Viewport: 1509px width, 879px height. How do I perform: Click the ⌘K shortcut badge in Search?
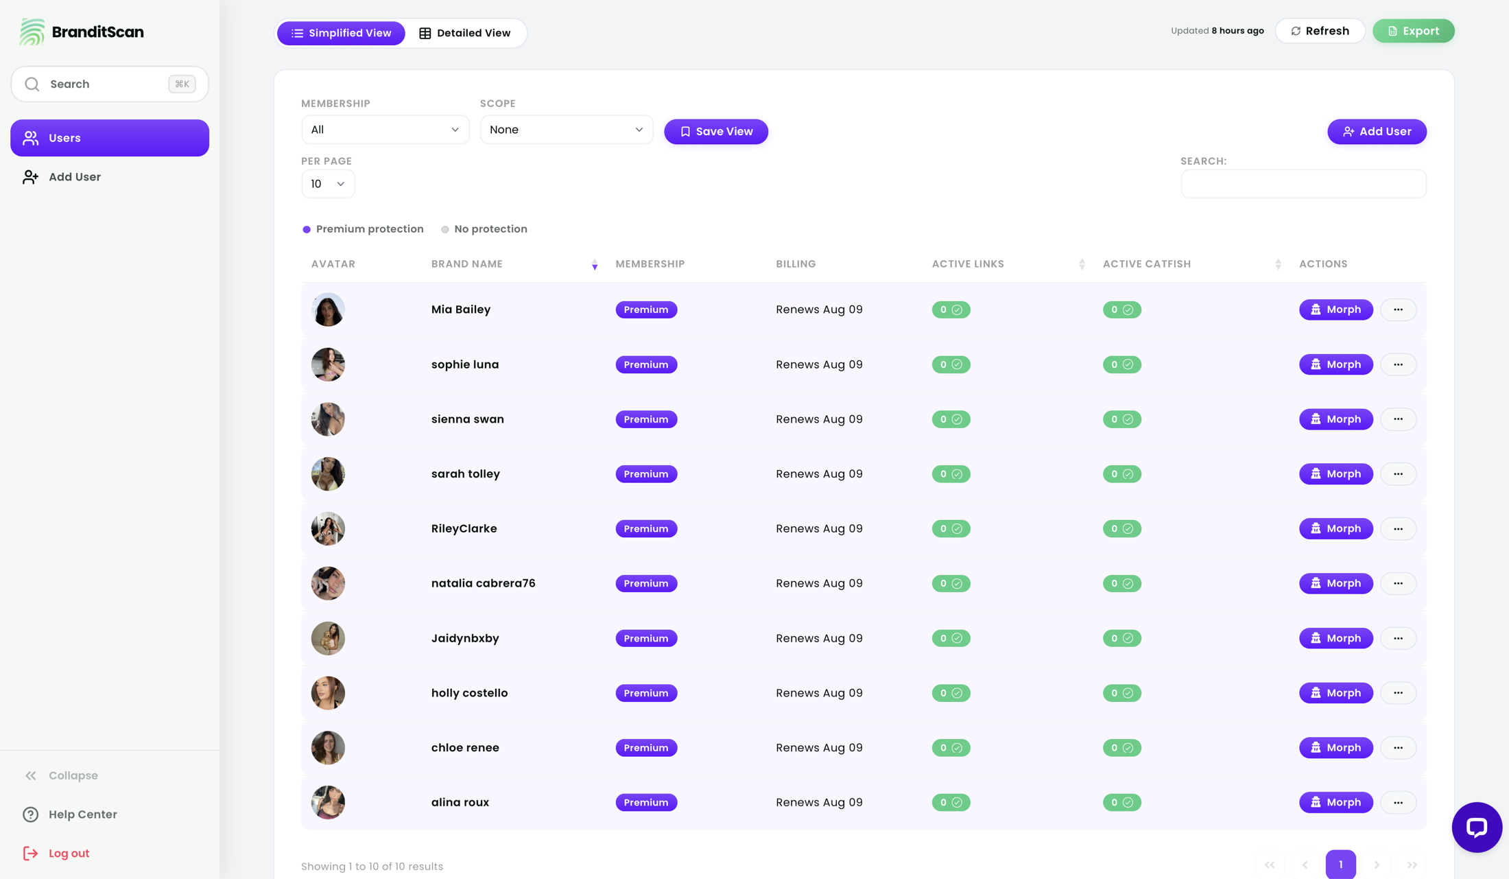[x=182, y=84]
